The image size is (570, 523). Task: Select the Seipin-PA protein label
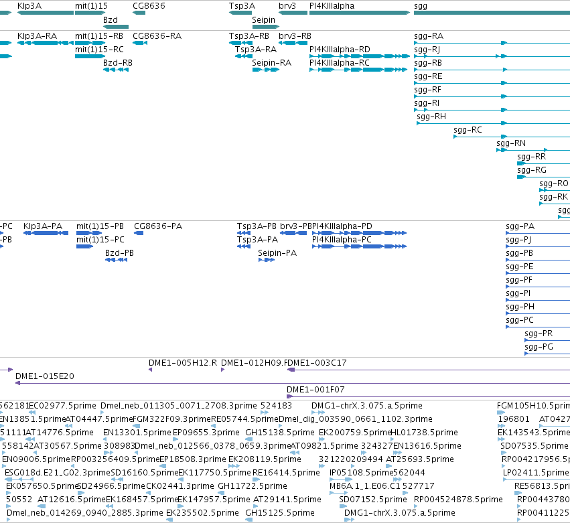pos(277,253)
